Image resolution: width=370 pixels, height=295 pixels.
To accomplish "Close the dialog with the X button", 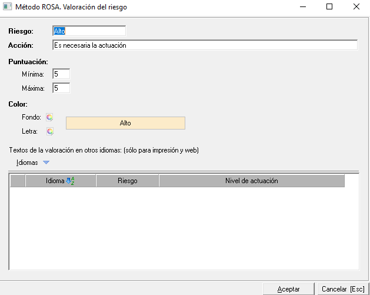I will click(356, 7).
